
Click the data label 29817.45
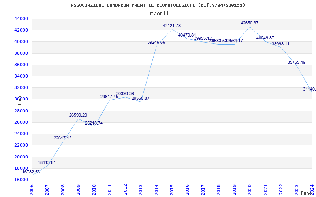click(109, 97)
